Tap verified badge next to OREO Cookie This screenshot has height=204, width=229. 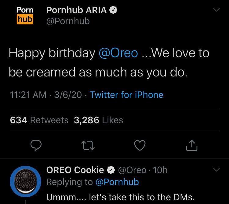(110, 170)
